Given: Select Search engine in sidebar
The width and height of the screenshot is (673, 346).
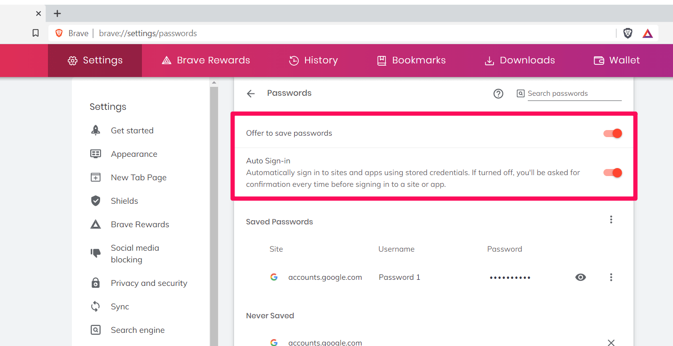Looking at the screenshot, I should pos(138,330).
